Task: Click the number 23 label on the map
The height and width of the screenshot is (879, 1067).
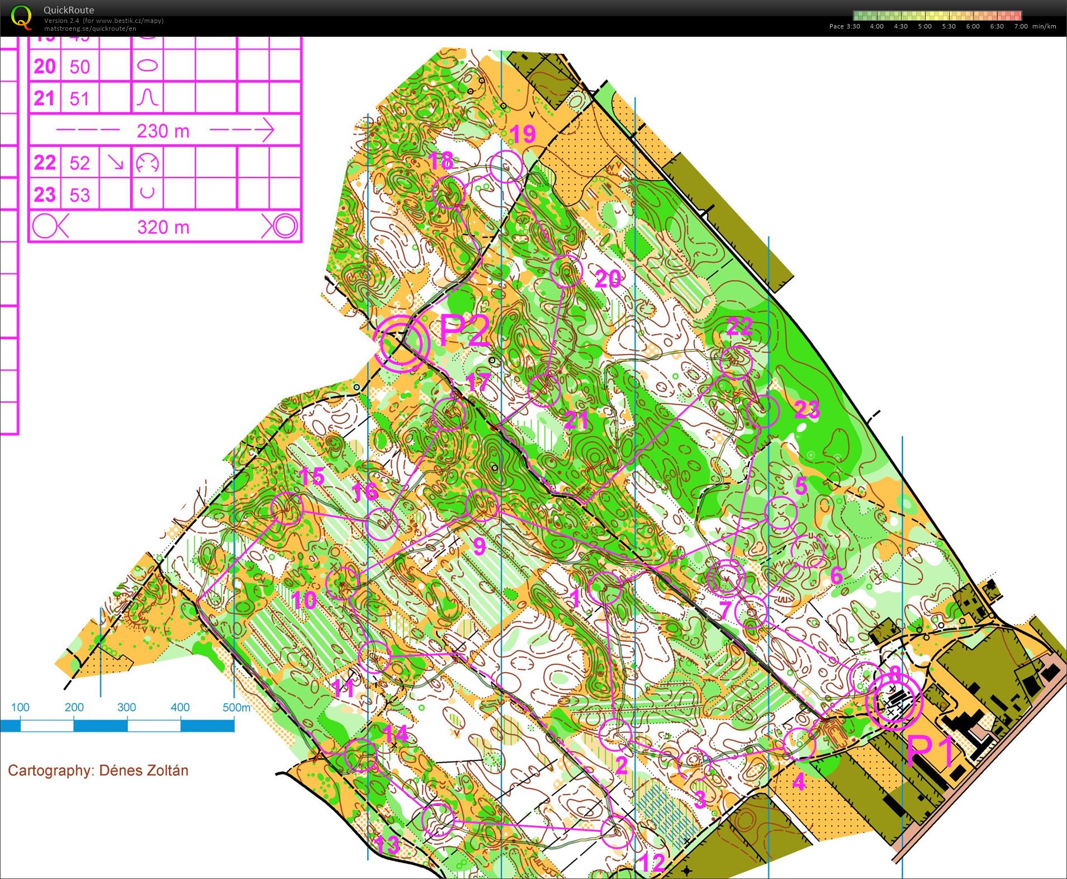Action: pos(807,409)
